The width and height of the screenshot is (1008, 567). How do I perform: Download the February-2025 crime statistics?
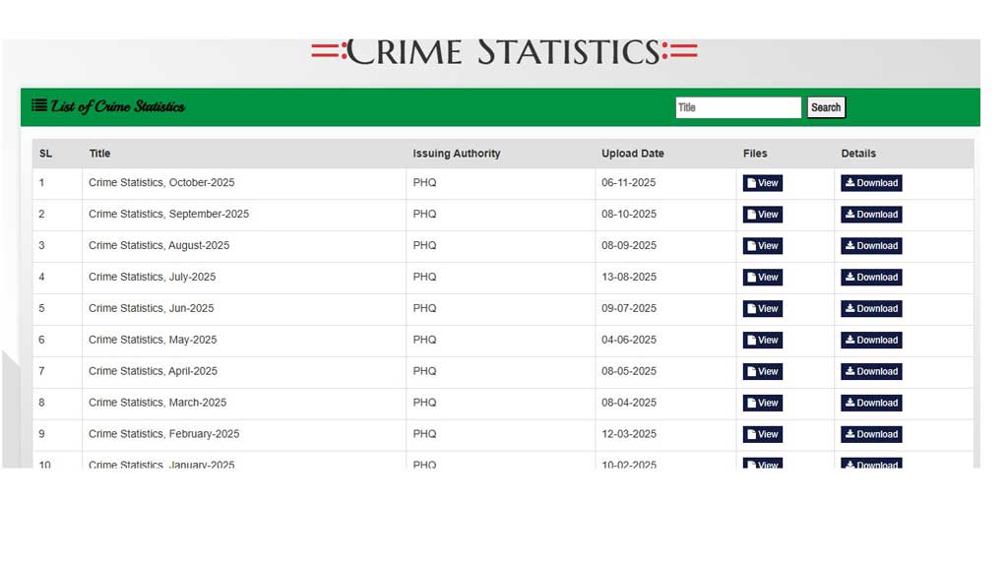871,435
